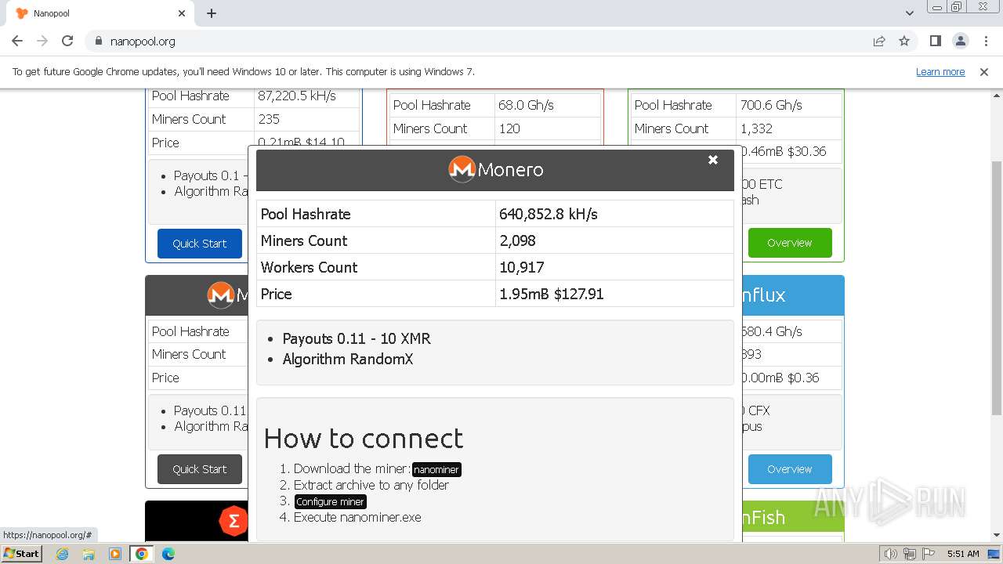Go back to previous page
This screenshot has width=1003, height=564.
point(17,41)
